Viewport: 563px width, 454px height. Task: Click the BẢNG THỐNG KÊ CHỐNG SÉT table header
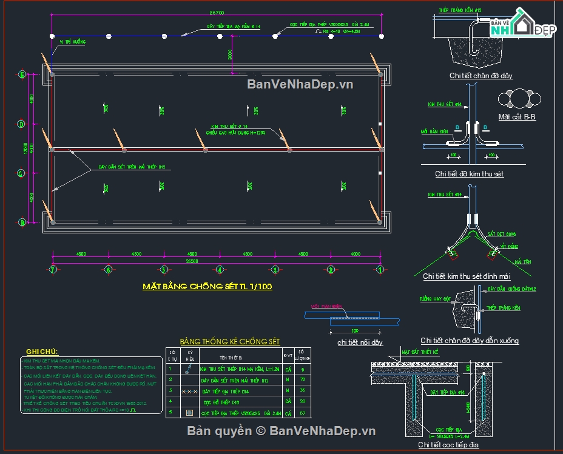pyautogui.click(x=232, y=342)
